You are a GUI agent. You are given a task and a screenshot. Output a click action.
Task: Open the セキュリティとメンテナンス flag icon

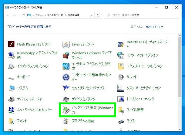point(65,88)
